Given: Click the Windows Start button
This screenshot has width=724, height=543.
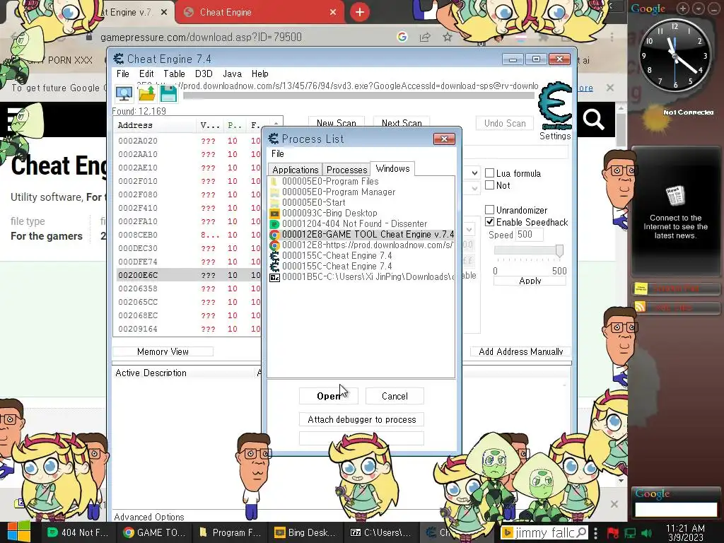Looking at the screenshot, I should click(19, 532).
